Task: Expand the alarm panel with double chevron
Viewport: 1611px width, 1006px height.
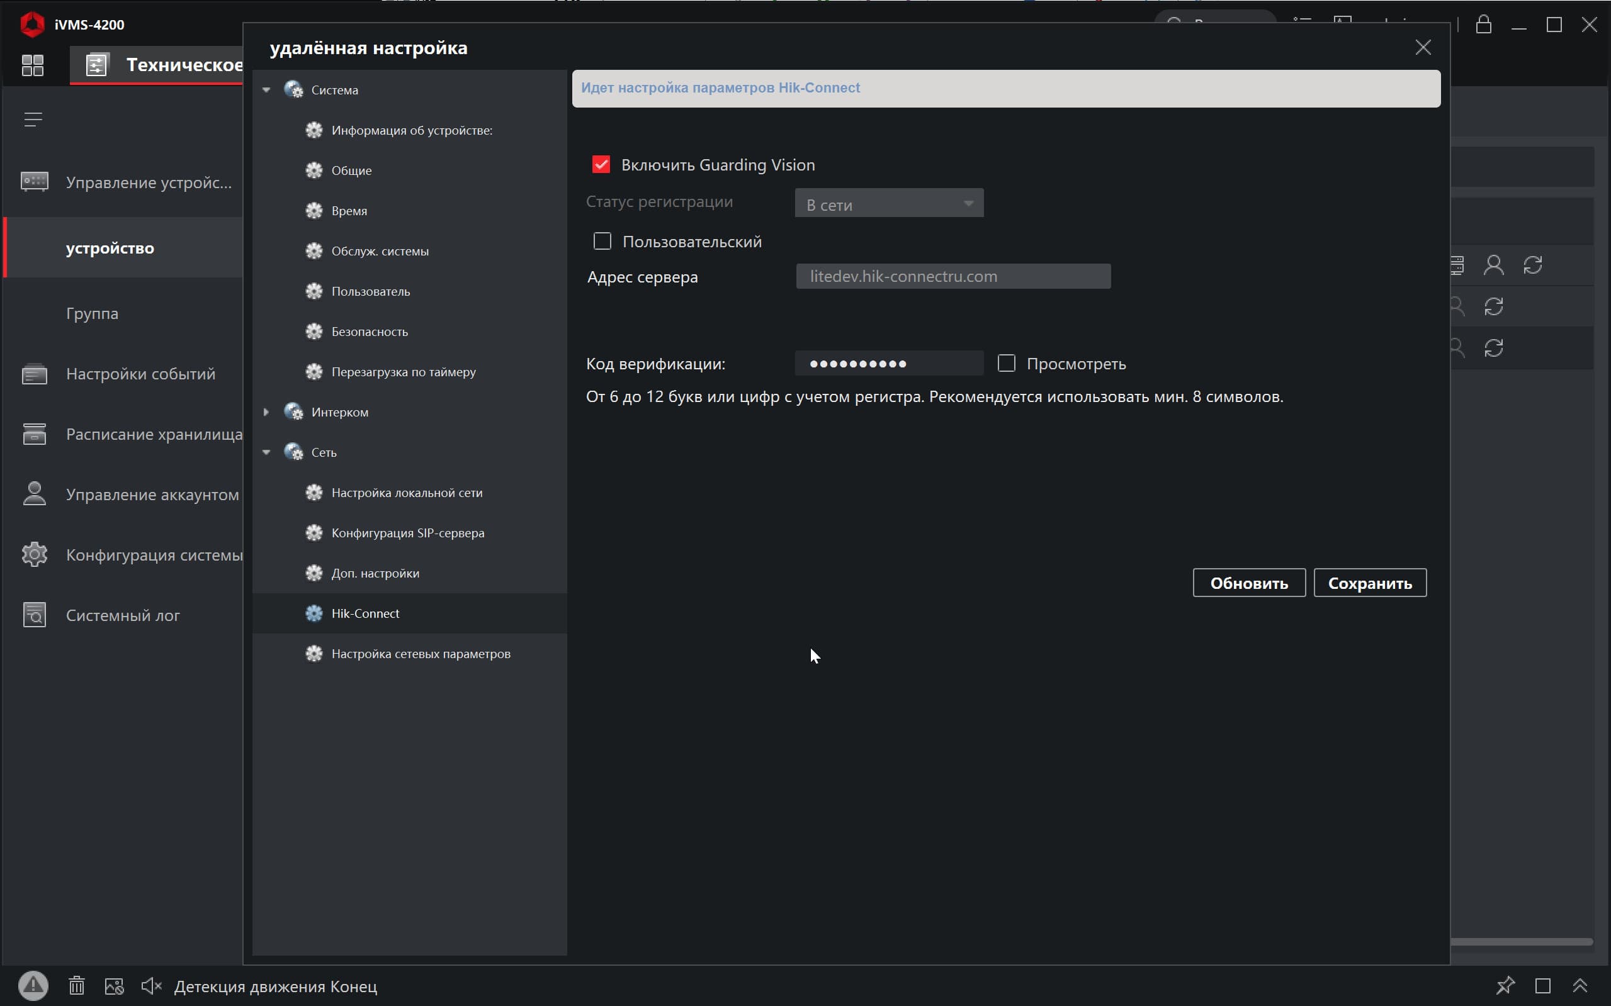Action: (x=1580, y=985)
